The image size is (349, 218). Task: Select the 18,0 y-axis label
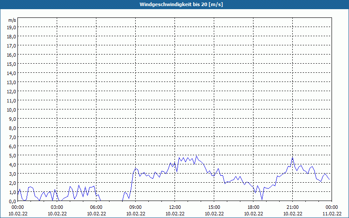click(12, 36)
